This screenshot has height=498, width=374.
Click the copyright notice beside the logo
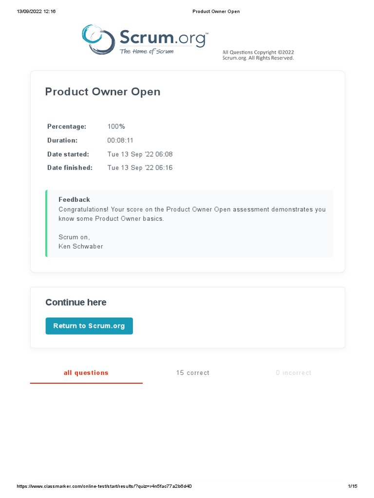(x=258, y=55)
